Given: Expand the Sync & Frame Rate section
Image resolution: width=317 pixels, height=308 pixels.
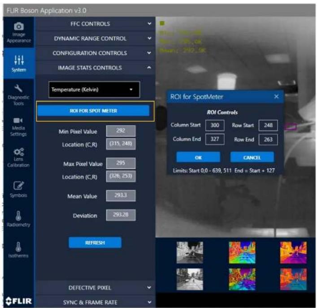Looking at the screenshot, I should (x=96, y=302).
